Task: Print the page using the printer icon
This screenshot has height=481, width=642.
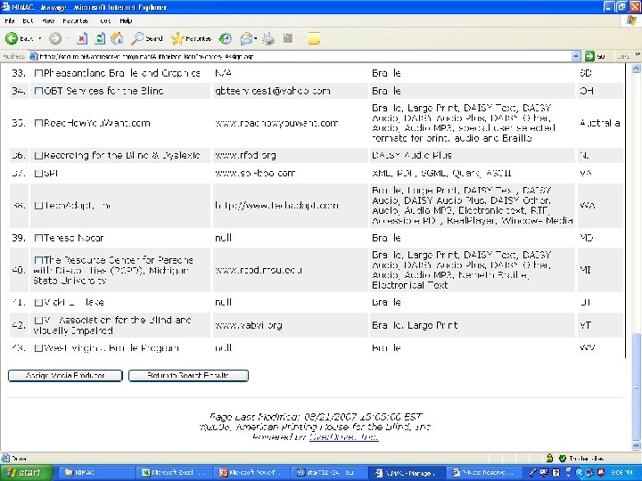Action: [268, 38]
